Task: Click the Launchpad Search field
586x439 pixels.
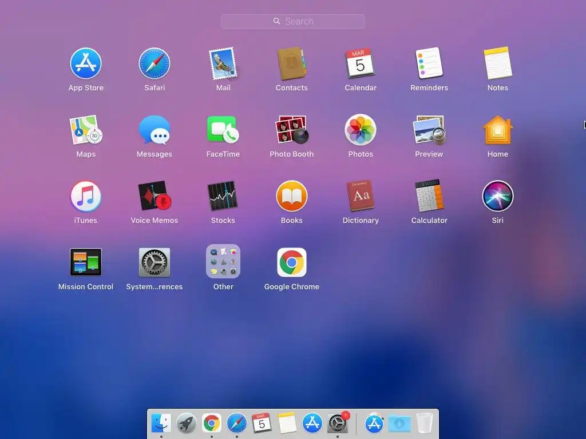Action: (x=292, y=21)
